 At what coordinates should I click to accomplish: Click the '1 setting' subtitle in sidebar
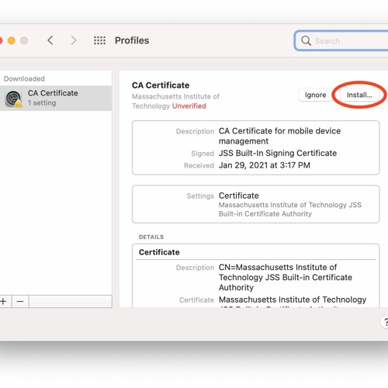click(x=42, y=103)
